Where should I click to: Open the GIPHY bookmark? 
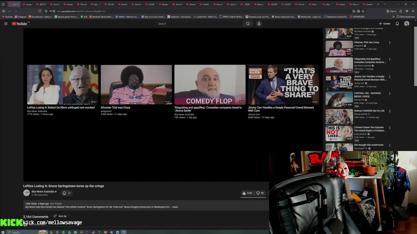point(232,17)
